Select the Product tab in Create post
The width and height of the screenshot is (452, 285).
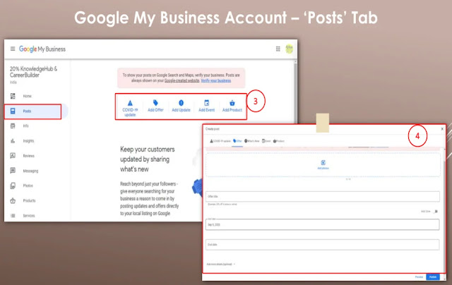click(x=279, y=141)
